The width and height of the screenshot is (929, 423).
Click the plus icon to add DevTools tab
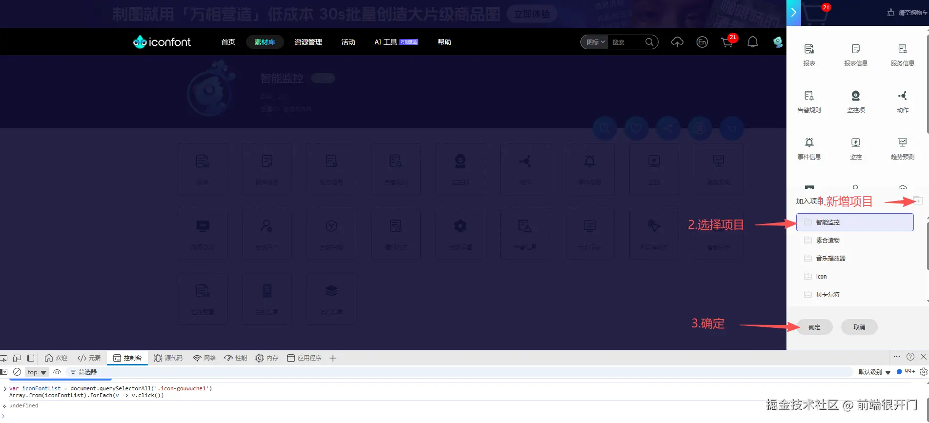(333, 358)
